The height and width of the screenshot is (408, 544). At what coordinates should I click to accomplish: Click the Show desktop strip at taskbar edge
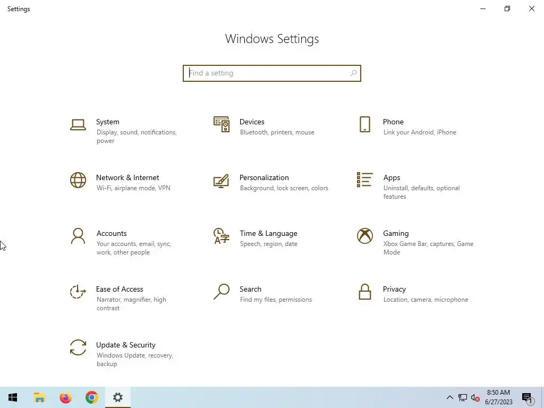tap(542, 397)
